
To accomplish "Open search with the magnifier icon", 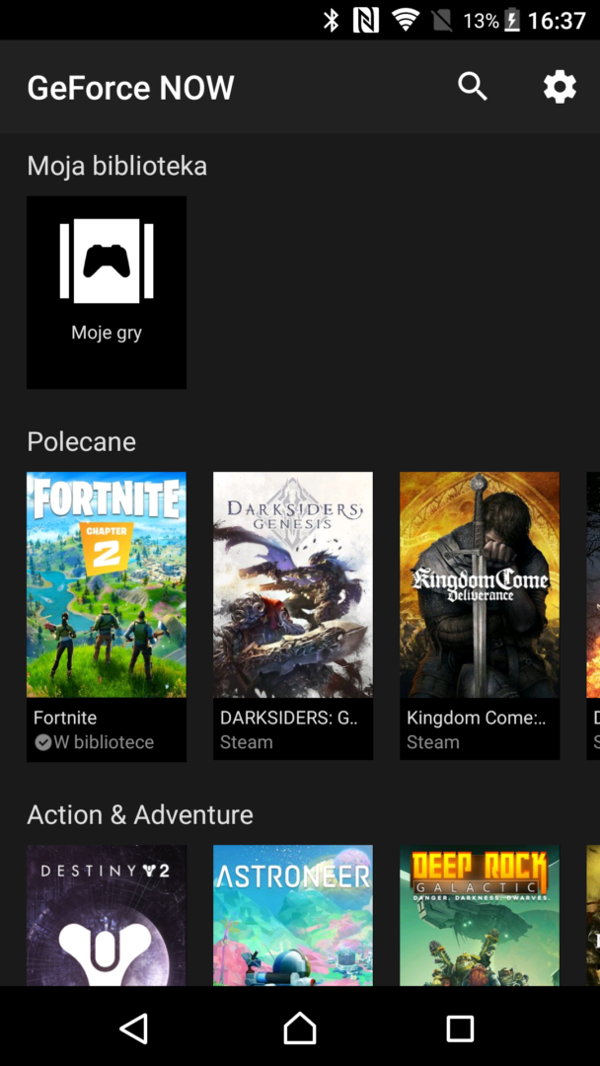I will [473, 87].
